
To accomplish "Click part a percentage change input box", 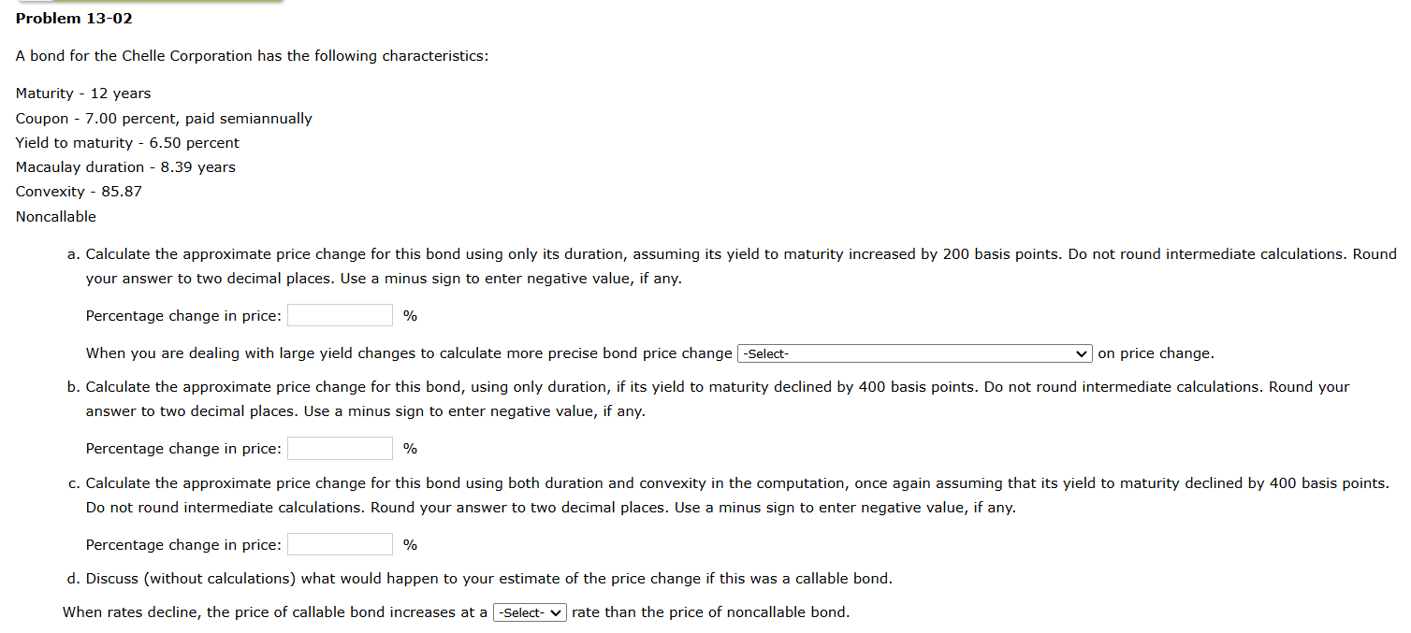I will point(340,315).
